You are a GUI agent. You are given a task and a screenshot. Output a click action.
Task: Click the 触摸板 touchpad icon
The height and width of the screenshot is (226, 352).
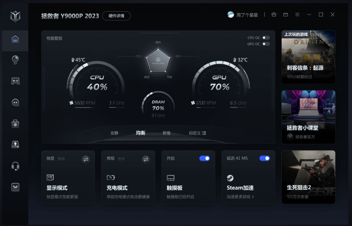(171, 178)
